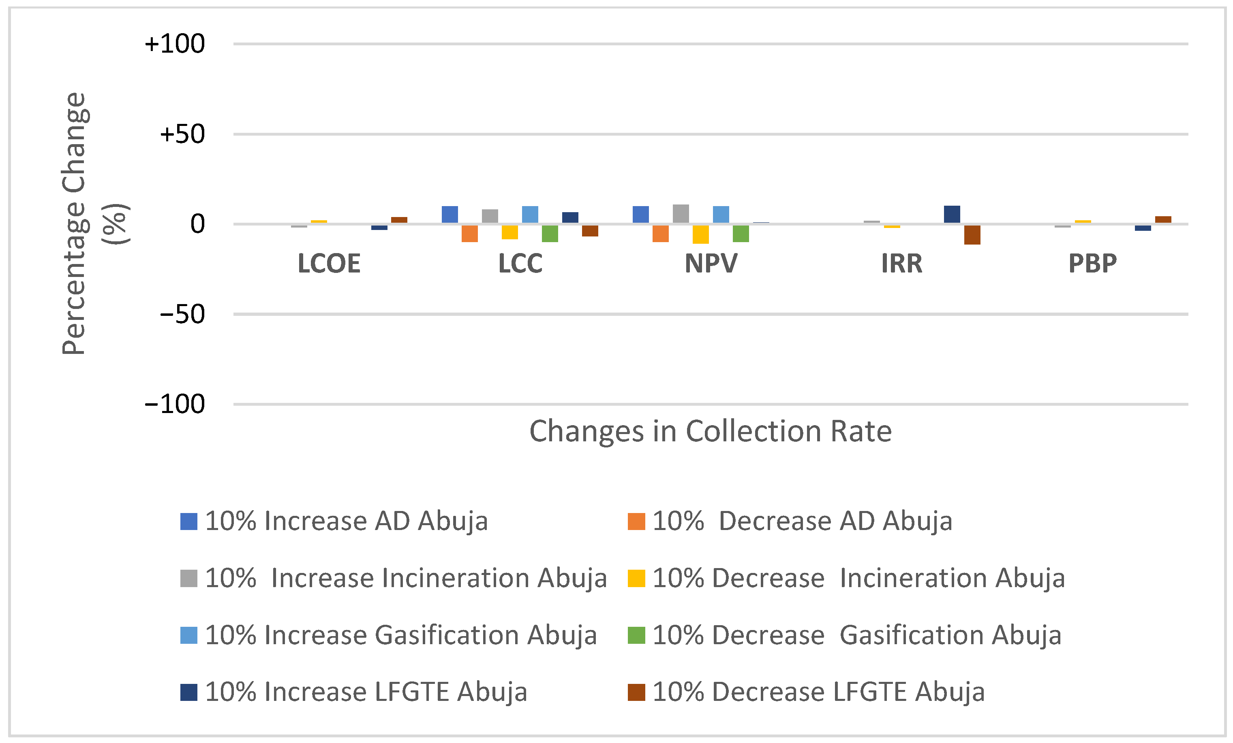
Task: Click the yellow Decrease Incineration Abuja legend swatch
Action: (636, 579)
